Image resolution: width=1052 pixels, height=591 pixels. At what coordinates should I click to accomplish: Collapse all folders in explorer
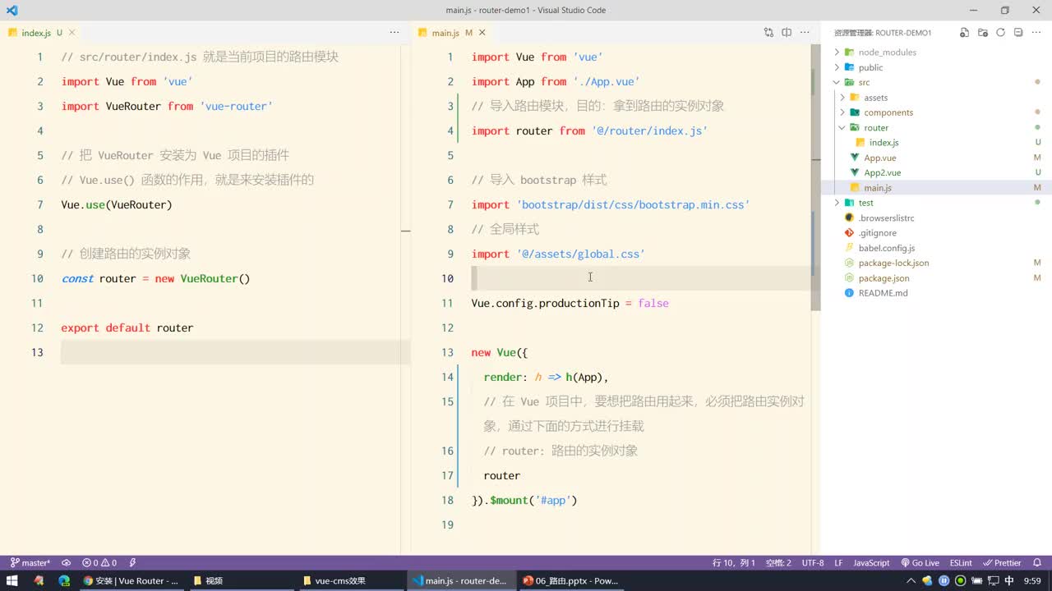(1017, 33)
